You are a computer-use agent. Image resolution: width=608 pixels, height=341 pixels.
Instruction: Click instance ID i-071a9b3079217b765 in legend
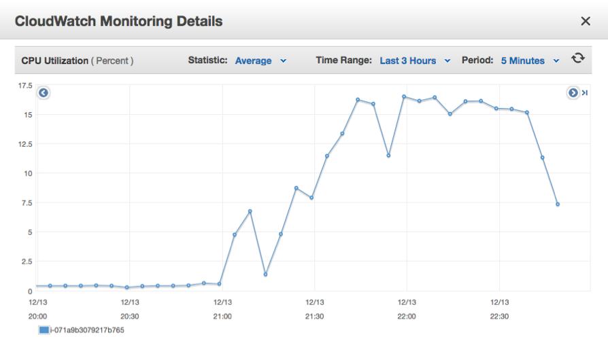pyautogui.click(x=87, y=330)
